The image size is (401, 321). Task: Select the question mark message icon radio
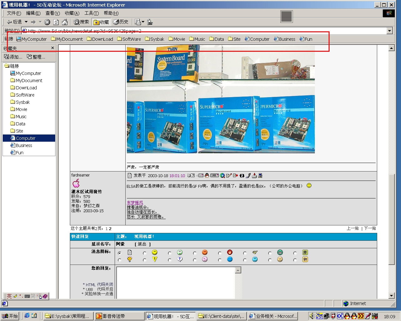click(169, 260)
